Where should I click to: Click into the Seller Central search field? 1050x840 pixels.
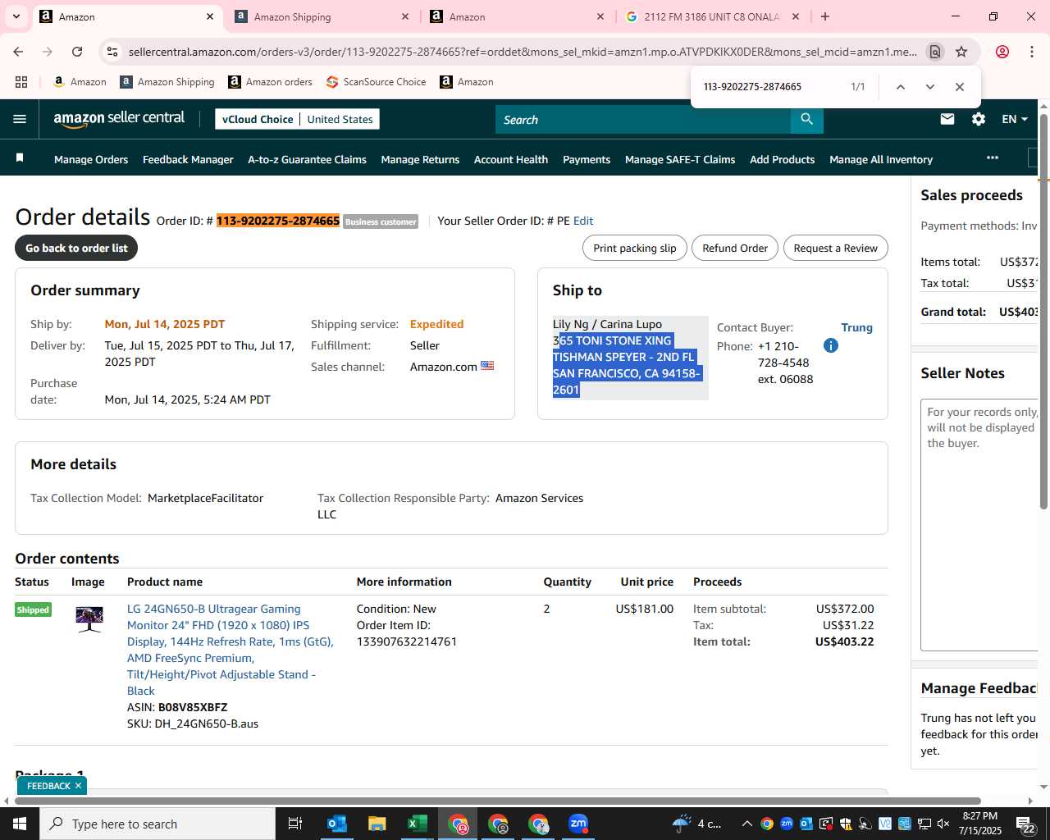pyautogui.click(x=643, y=120)
